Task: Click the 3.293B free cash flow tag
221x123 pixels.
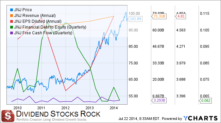Action: click(x=159, y=100)
